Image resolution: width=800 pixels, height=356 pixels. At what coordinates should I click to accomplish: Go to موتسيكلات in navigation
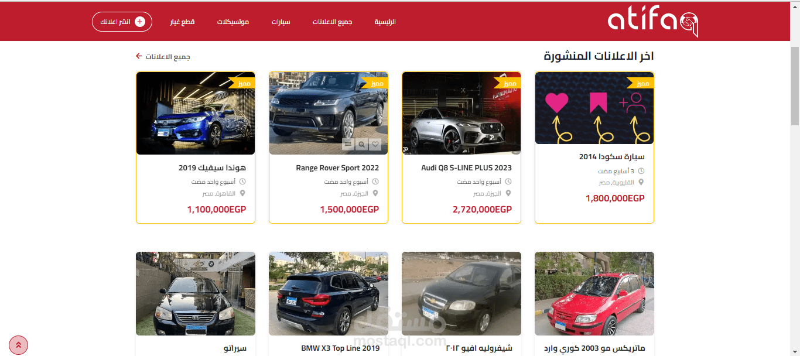point(233,22)
